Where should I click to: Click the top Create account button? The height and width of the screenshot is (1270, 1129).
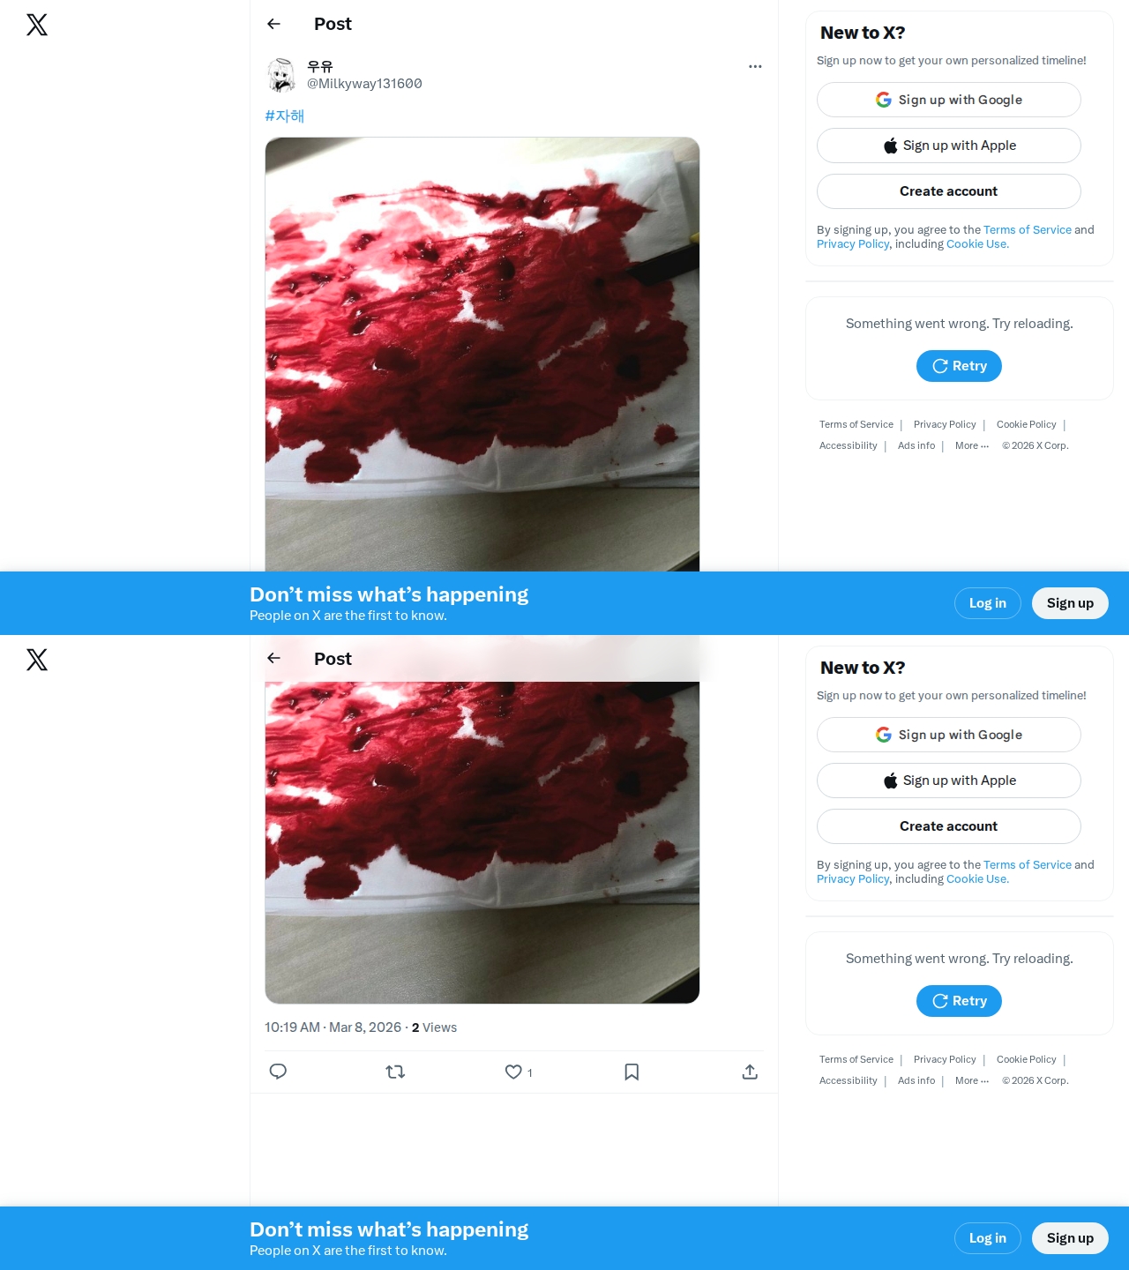[948, 191]
